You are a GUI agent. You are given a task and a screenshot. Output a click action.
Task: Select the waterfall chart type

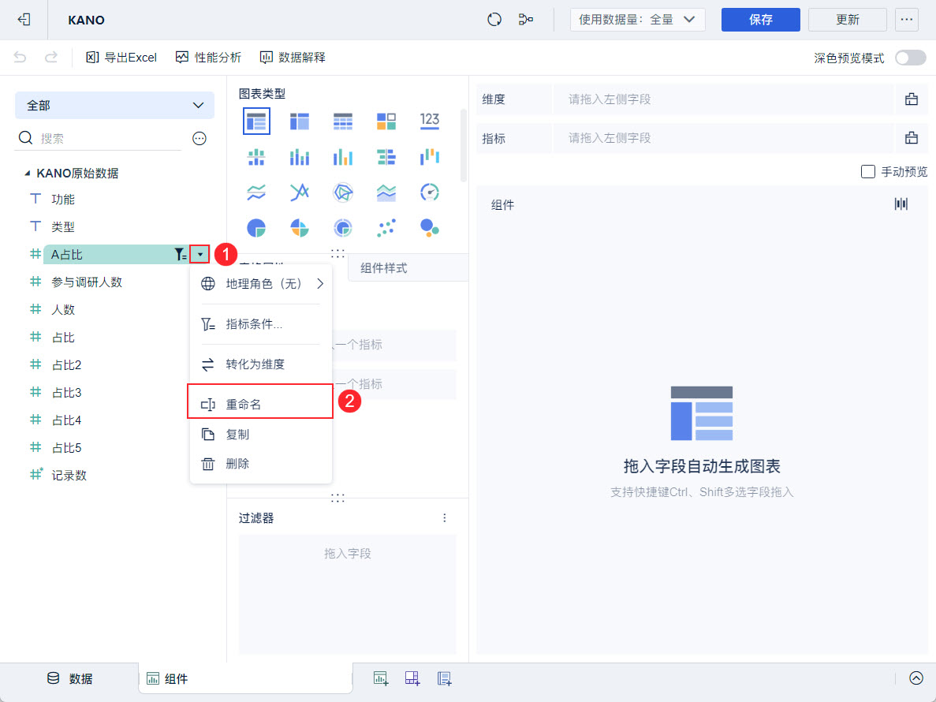click(x=429, y=157)
